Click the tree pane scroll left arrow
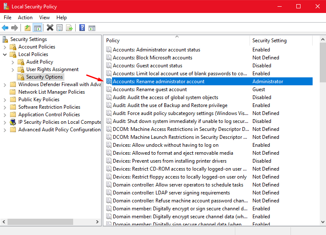The height and width of the screenshot is (235, 326). coord(4,222)
